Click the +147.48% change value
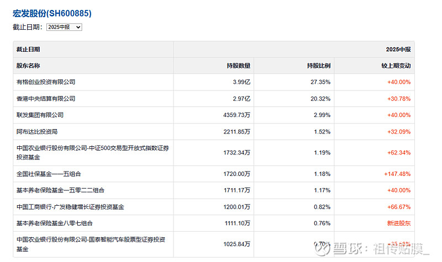Screen dimensions: 442x262 [x=397, y=174]
